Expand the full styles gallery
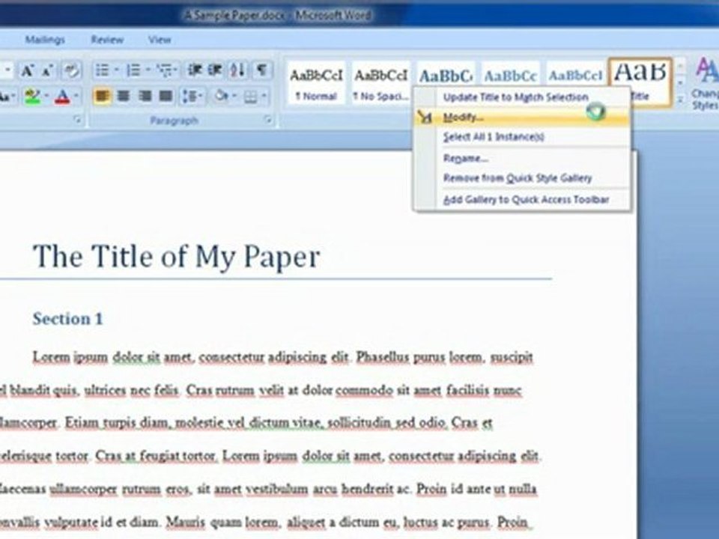The height and width of the screenshot is (539, 719). (x=681, y=99)
